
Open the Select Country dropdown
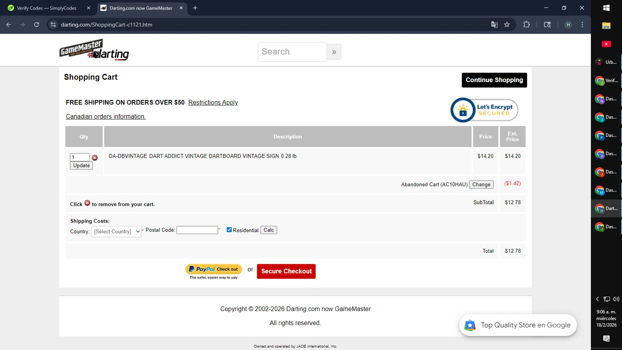coord(116,231)
